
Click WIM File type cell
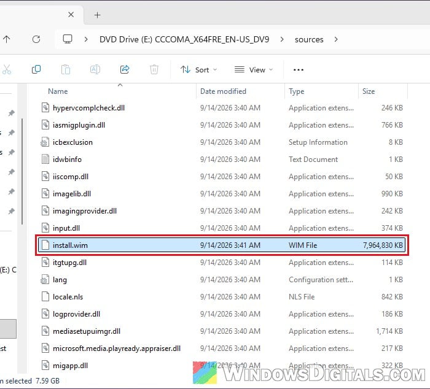click(303, 245)
